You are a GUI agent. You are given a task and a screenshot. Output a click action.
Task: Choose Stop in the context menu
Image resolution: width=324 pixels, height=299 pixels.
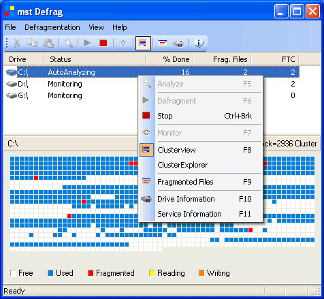[x=201, y=116]
